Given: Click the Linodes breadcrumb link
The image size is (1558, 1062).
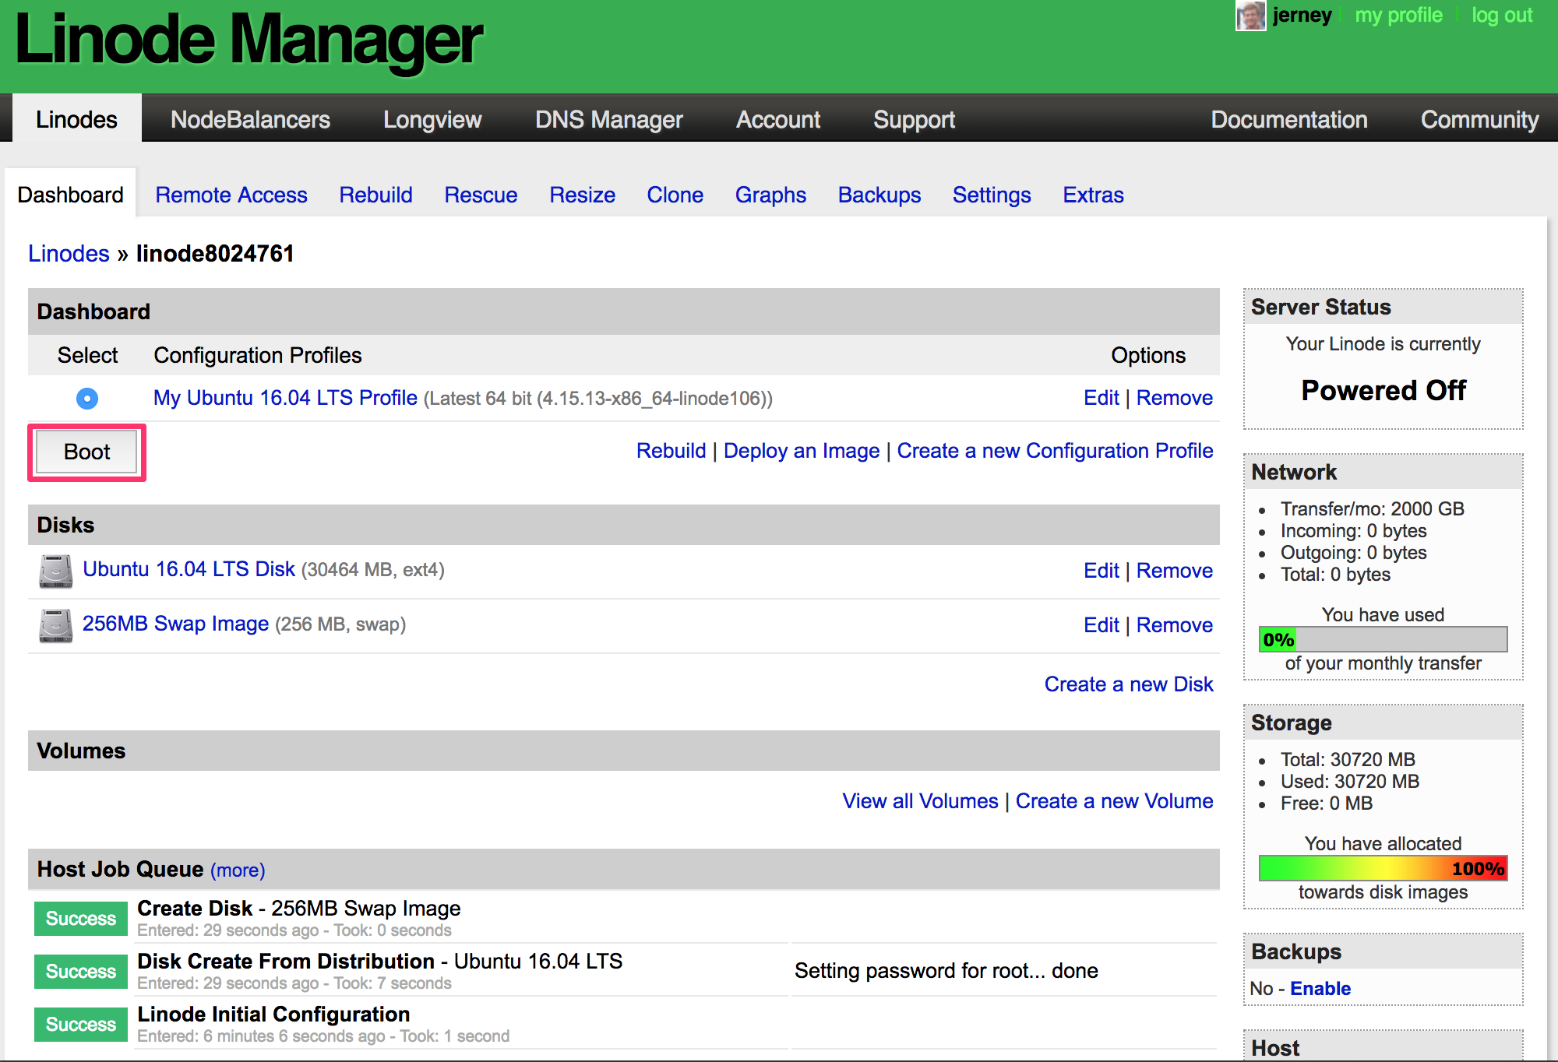Looking at the screenshot, I should click(69, 254).
